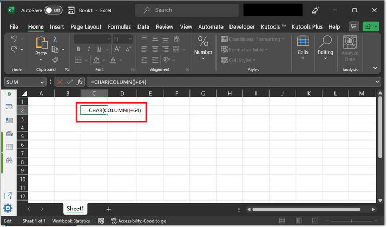Toggle Italic formatting
The height and width of the screenshot is (227, 387).
89,49
